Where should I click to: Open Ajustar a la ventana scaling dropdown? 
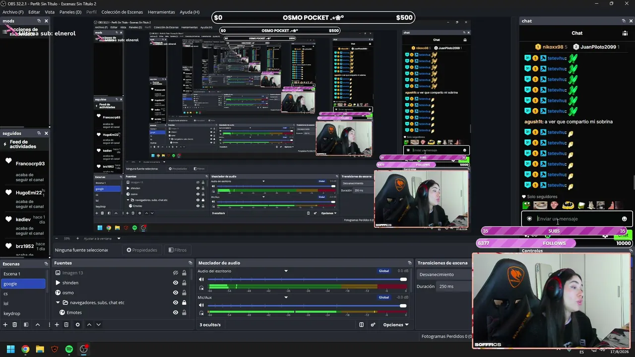119,238
